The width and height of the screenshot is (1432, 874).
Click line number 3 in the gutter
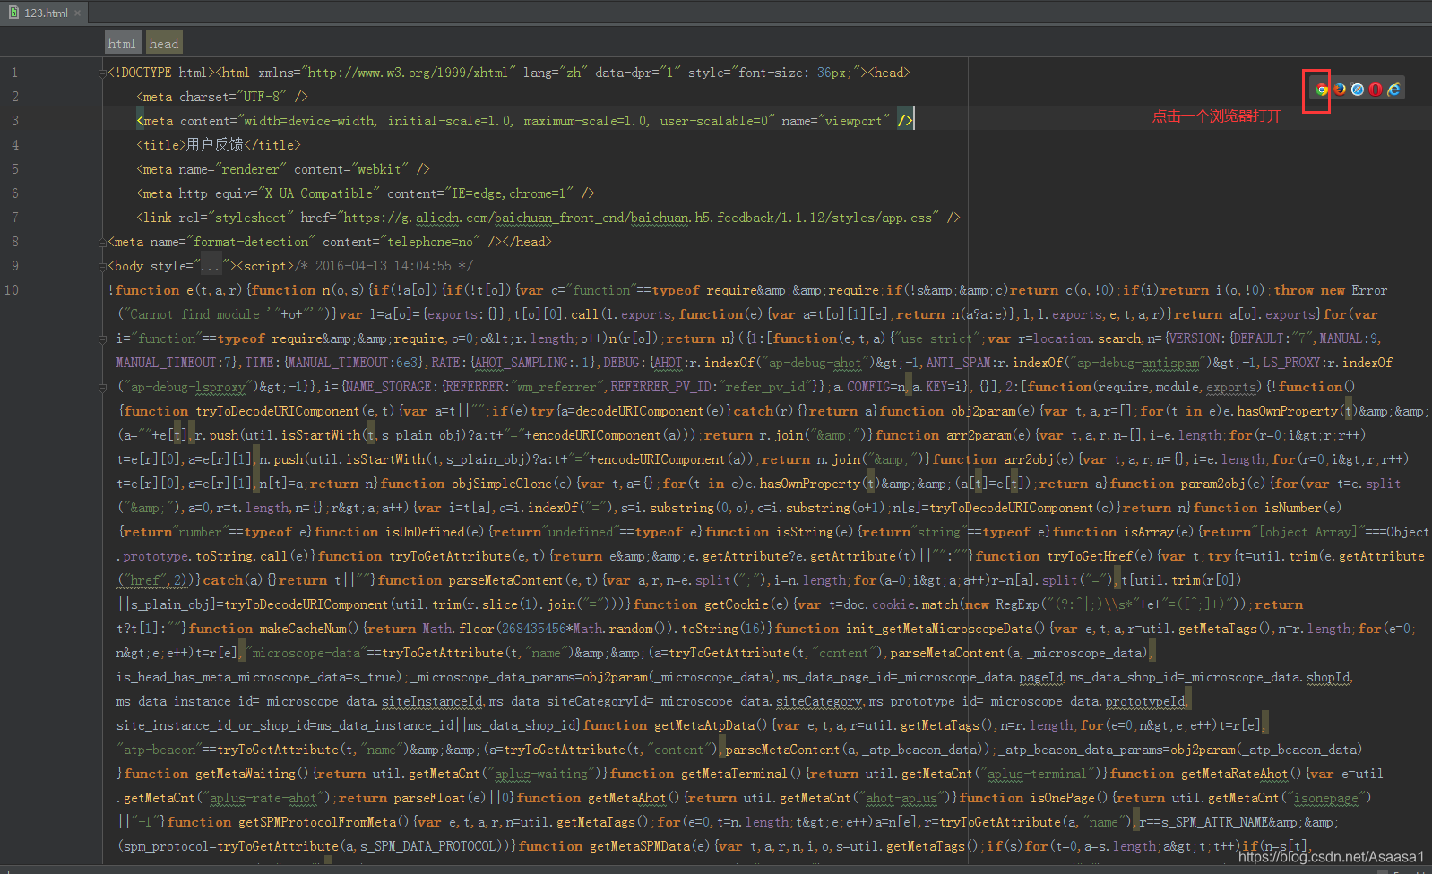14,121
